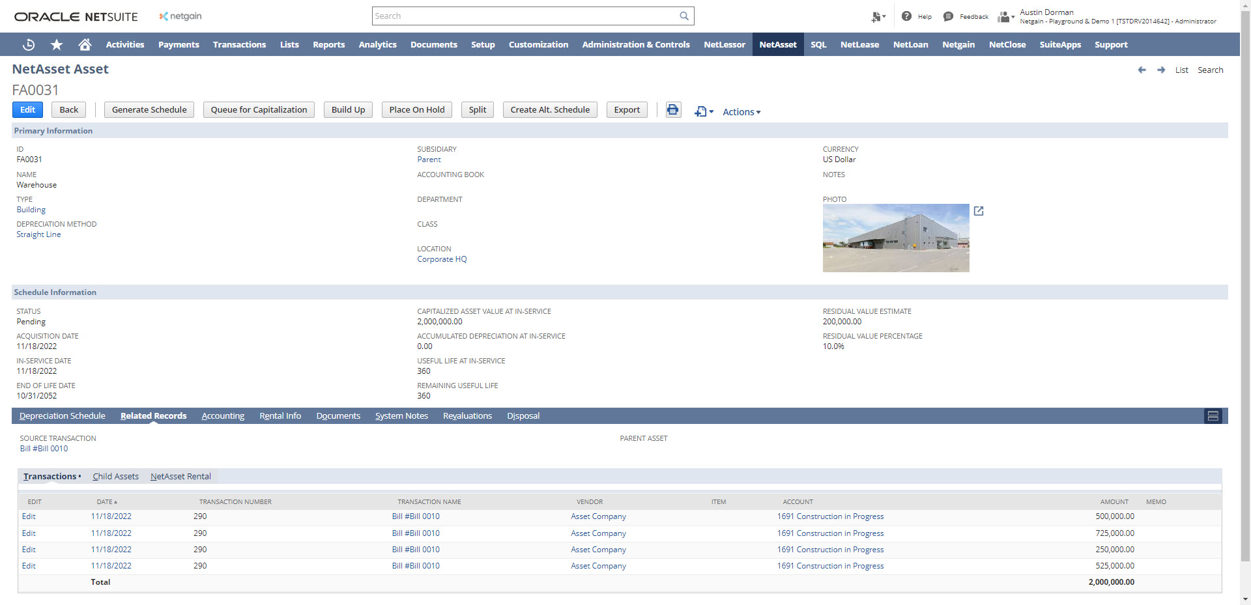Click the NetSuite home icon
Image resolution: width=1251 pixels, height=605 pixels.
tap(85, 44)
